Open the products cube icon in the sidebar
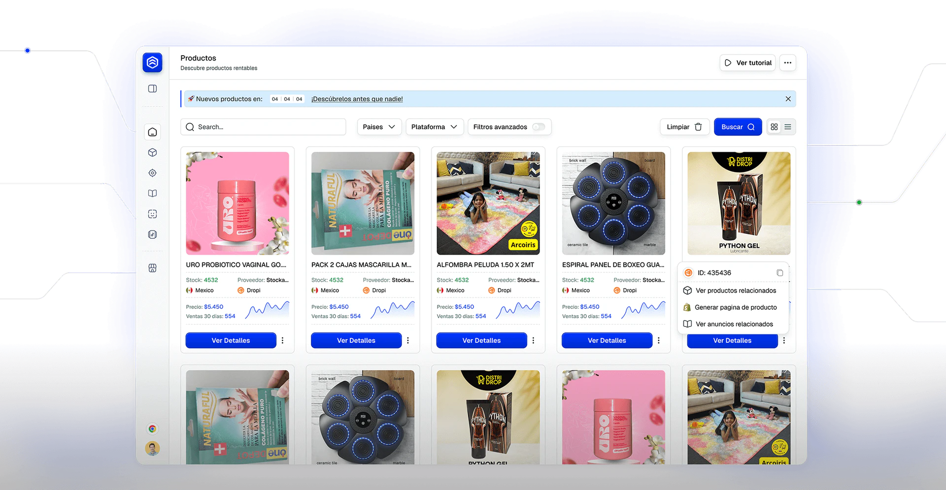This screenshot has width=946, height=490. click(152, 152)
